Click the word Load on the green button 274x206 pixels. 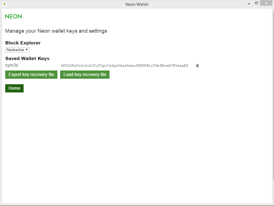68,75
